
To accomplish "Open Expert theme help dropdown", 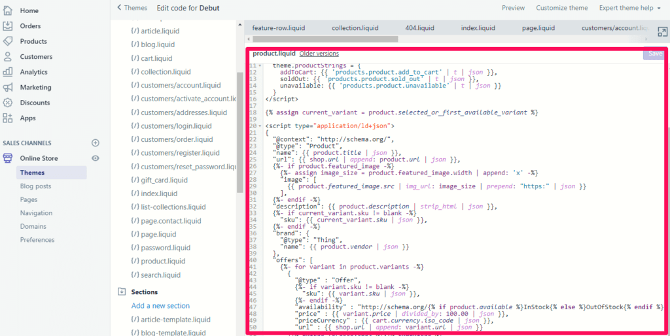I will point(630,8).
